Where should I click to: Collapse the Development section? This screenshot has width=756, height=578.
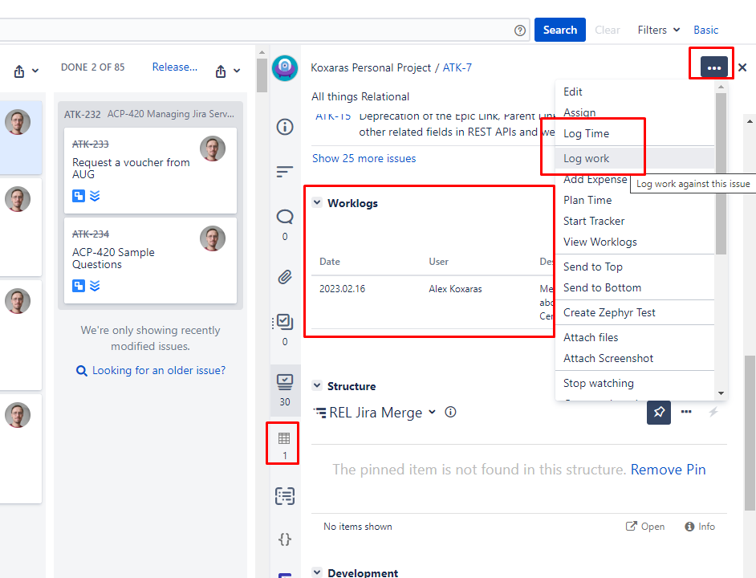pyautogui.click(x=317, y=572)
